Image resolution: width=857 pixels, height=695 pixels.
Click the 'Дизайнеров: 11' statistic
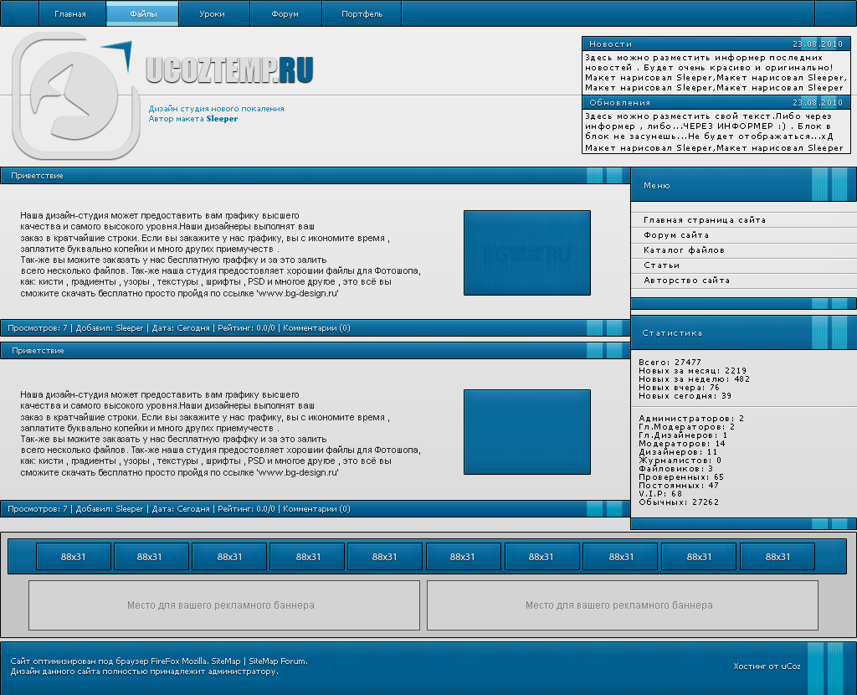[x=678, y=452]
